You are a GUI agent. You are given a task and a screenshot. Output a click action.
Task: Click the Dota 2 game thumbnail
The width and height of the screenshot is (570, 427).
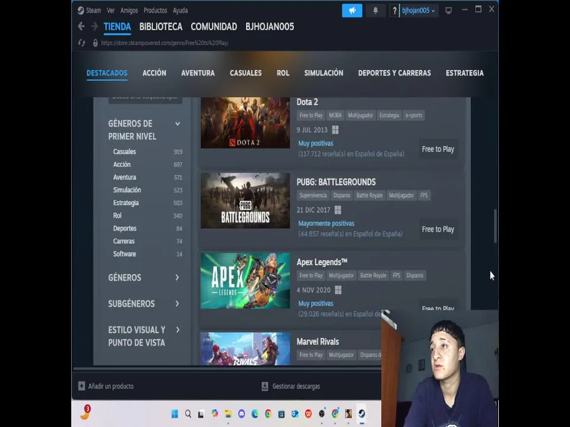point(245,122)
